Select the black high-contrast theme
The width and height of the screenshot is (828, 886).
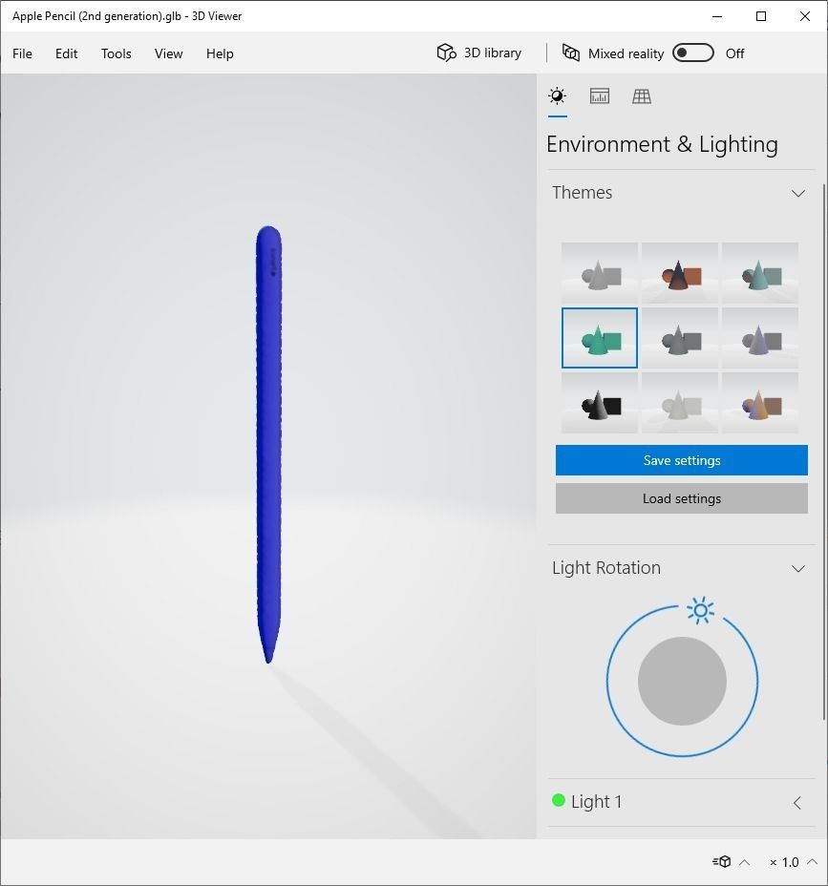[x=600, y=403]
